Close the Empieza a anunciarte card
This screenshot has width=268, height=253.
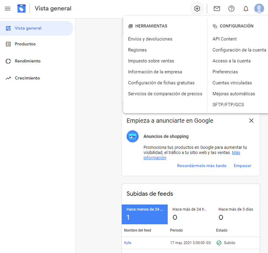tap(251, 121)
